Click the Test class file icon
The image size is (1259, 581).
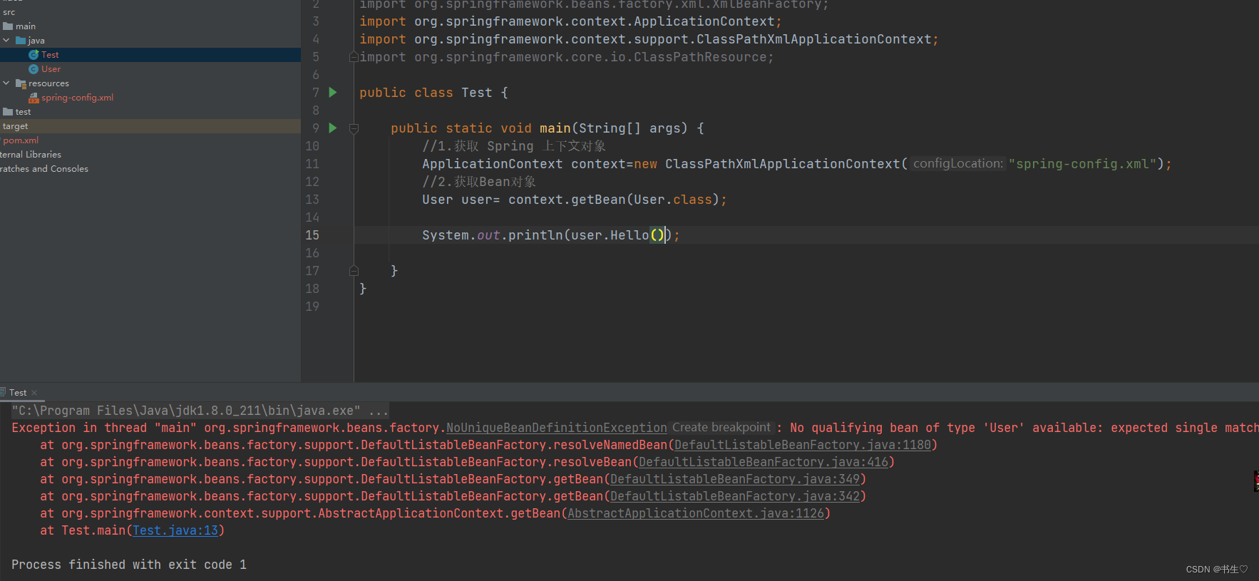(34, 55)
